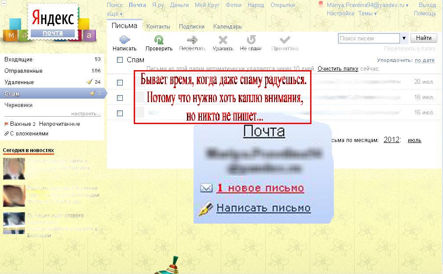The width and height of the screenshot is (443, 274).
Task: Click the envelope icon beside 1 новое письмо
Action: 206,188
